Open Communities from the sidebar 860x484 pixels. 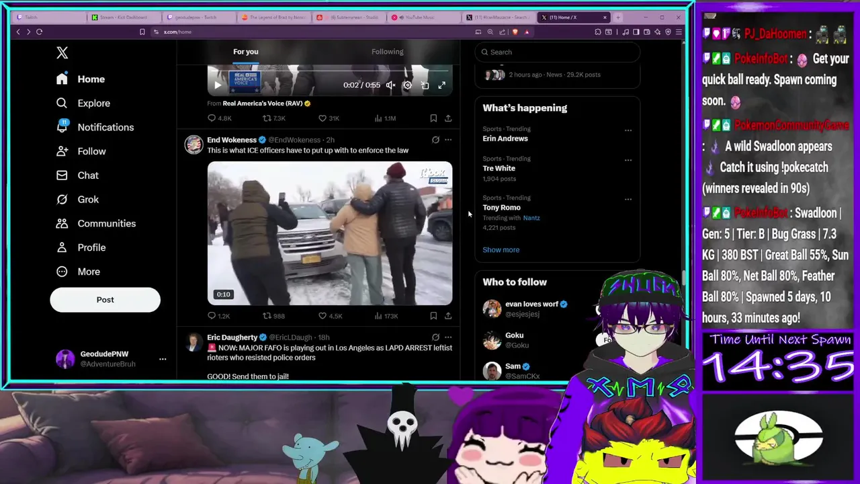tap(96, 223)
